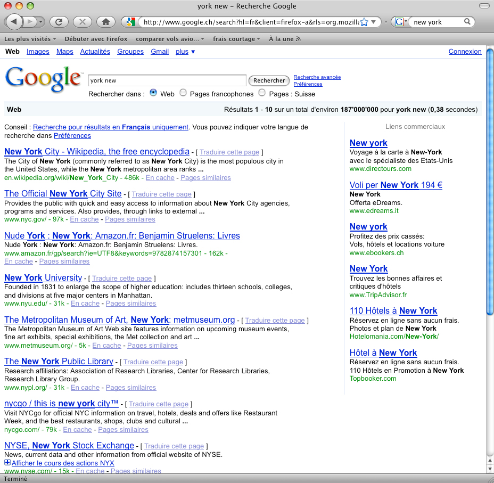
Task: Open Débuter avec Firefox bookmark
Action: pos(96,39)
